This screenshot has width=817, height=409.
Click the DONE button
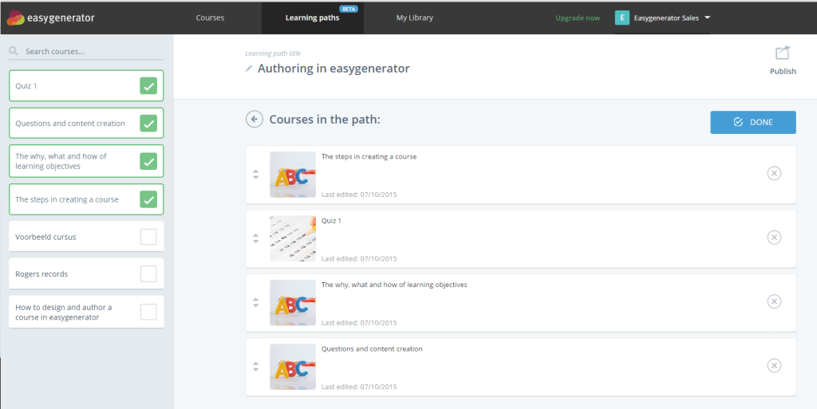click(753, 122)
